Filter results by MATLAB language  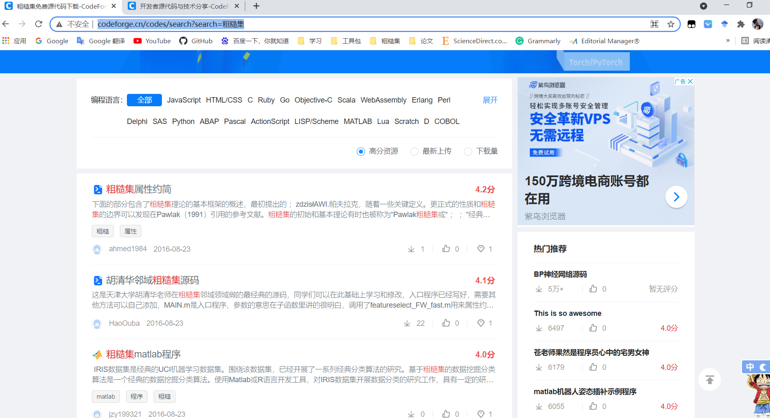click(358, 121)
